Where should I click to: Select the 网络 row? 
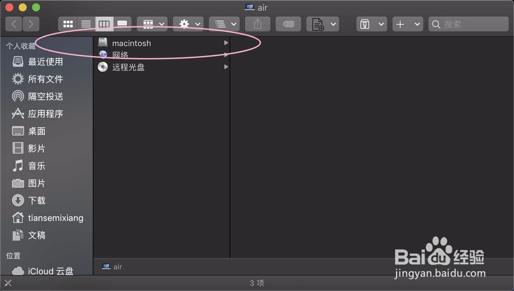[162, 55]
